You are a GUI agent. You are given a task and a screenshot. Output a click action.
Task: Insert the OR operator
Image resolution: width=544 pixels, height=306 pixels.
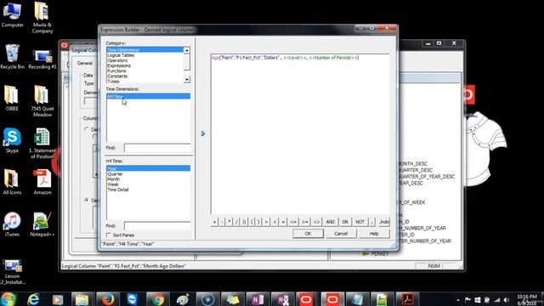pyautogui.click(x=345, y=222)
